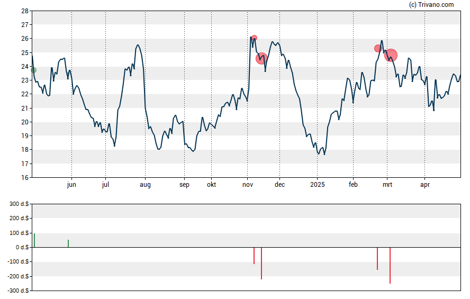
Task: Click the longer red bar in mid-november
Action: coord(261,264)
